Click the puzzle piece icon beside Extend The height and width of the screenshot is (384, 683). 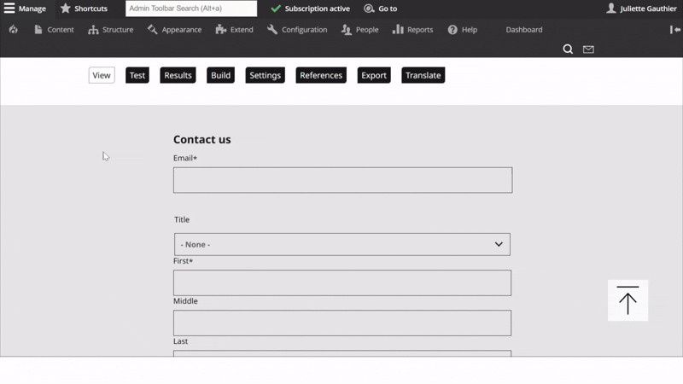pyautogui.click(x=221, y=29)
